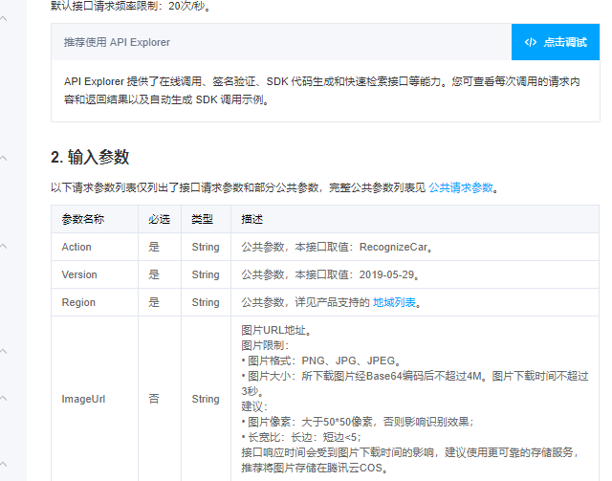Click the 必选 column header

(160, 219)
